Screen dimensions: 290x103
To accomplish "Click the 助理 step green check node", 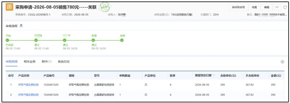I will tap(93, 40).
